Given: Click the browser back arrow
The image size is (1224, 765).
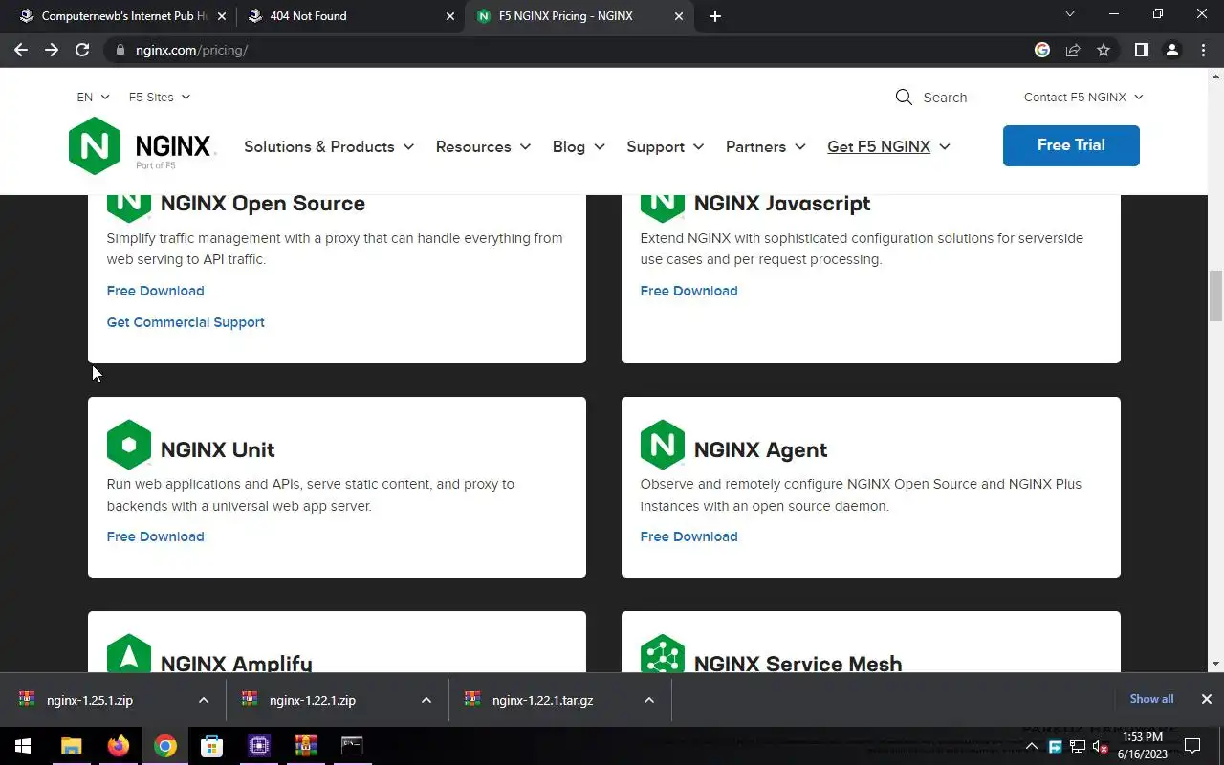Looking at the screenshot, I should pyautogui.click(x=21, y=50).
